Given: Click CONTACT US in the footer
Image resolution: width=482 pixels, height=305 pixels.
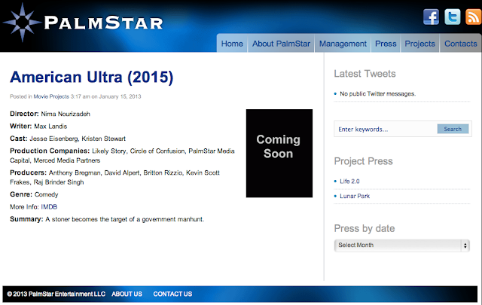Looking at the screenshot, I should click(172, 294).
